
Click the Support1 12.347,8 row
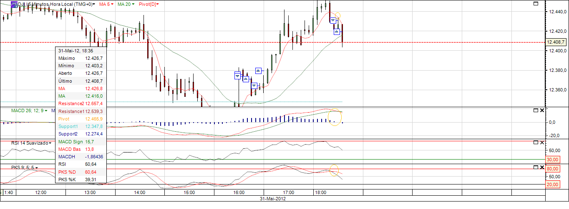[81, 126]
